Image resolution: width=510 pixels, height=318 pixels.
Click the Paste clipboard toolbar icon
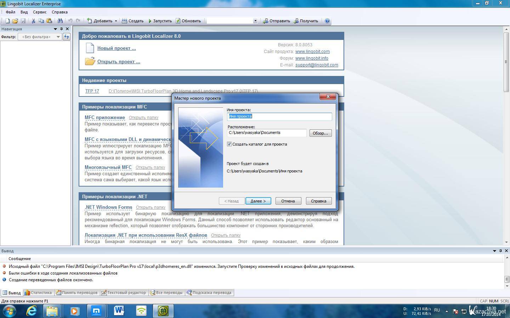pyautogui.click(x=49, y=21)
